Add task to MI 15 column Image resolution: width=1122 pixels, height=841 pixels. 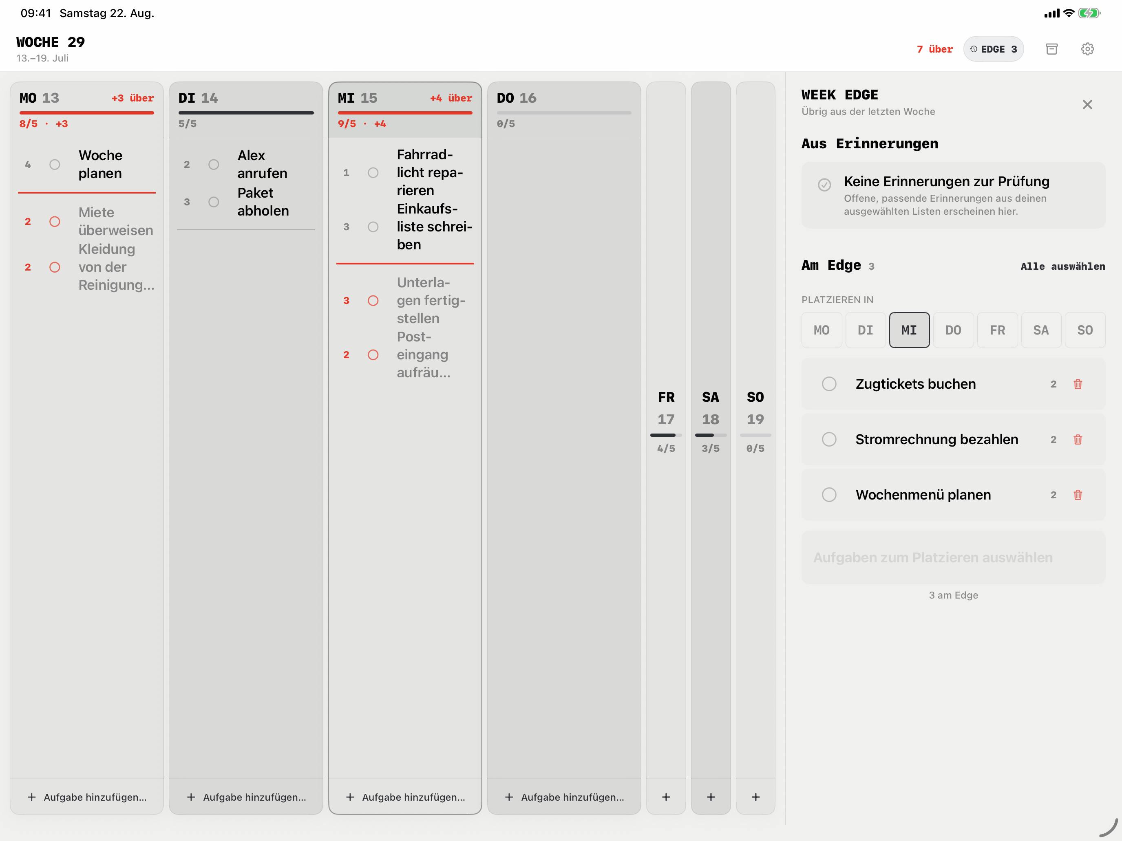[x=405, y=797]
